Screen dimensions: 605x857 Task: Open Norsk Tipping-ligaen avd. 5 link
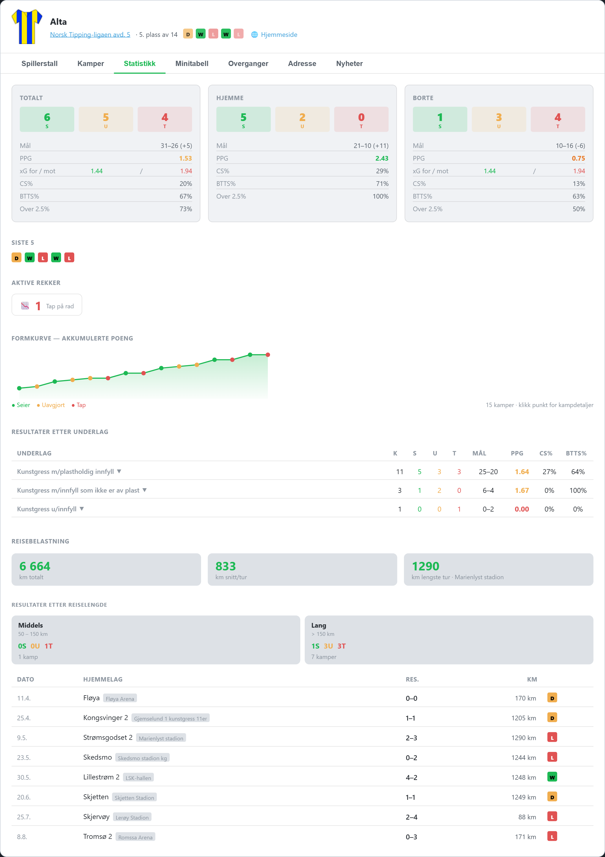pos(90,34)
